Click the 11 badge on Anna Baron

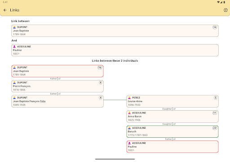pos(215,113)
